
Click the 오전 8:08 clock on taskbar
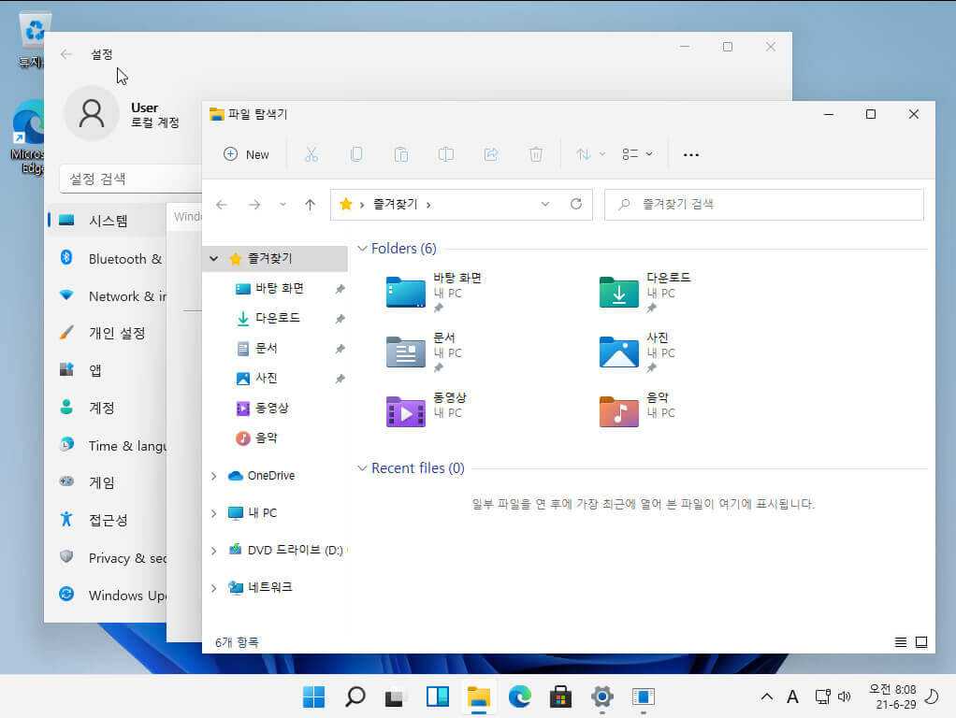pyautogui.click(x=892, y=696)
